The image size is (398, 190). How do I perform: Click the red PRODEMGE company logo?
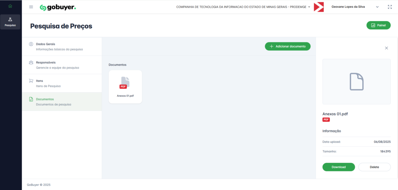(319, 7)
